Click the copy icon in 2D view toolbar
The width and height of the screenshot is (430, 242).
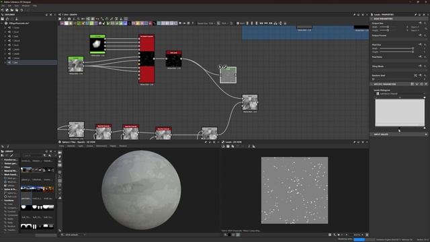(232, 147)
